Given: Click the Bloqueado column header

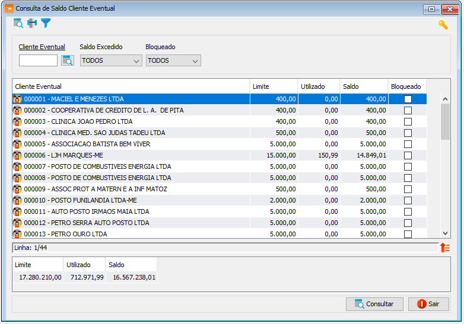Looking at the screenshot, I should (x=407, y=86).
